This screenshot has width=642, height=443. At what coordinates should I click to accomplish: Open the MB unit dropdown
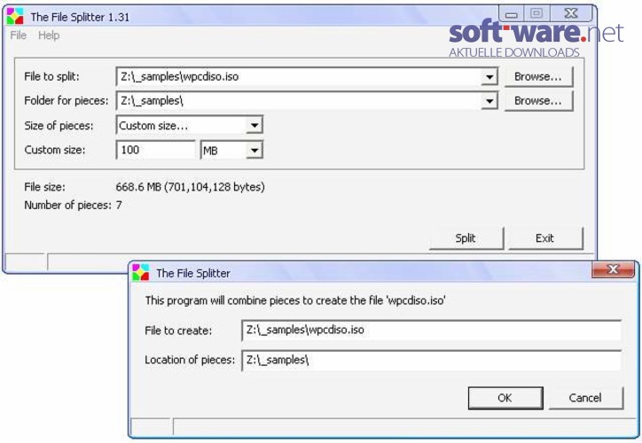tap(231, 150)
